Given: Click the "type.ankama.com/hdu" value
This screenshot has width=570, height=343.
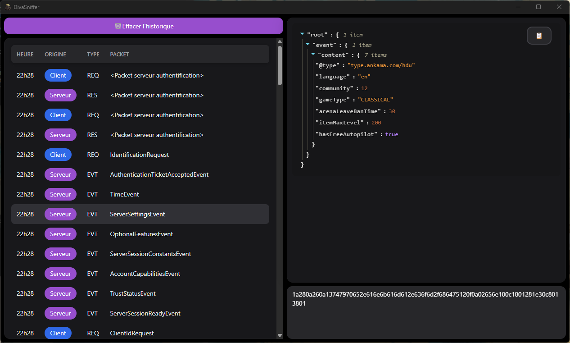Looking at the screenshot, I should 381,65.
